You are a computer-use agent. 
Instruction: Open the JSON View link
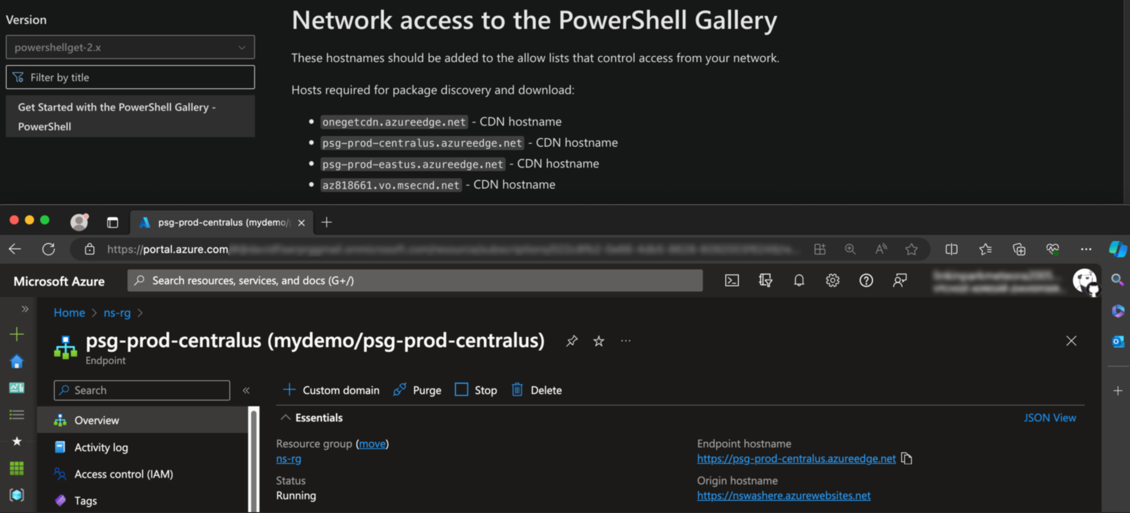point(1050,417)
